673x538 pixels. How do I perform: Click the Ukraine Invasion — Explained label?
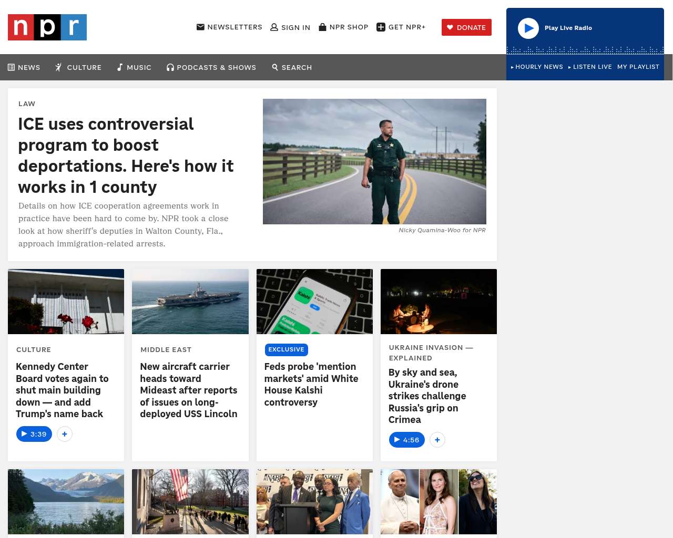click(431, 353)
